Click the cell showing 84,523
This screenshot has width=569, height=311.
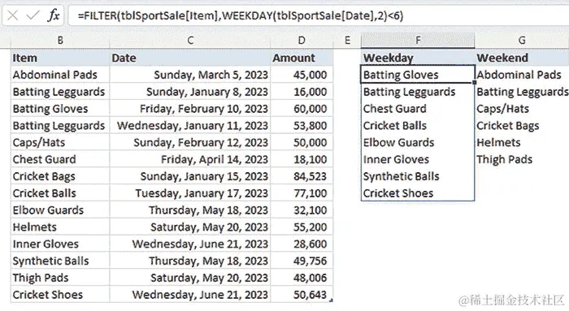[x=302, y=176]
